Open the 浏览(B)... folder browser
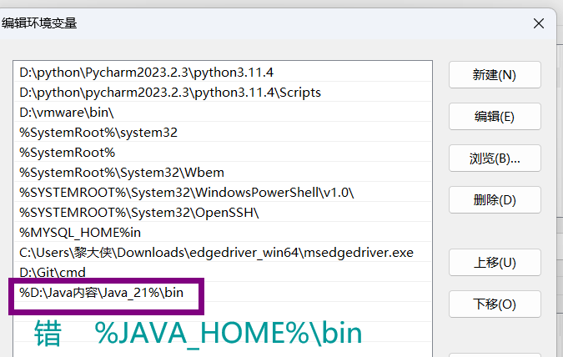The height and width of the screenshot is (357, 563). click(x=495, y=158)
